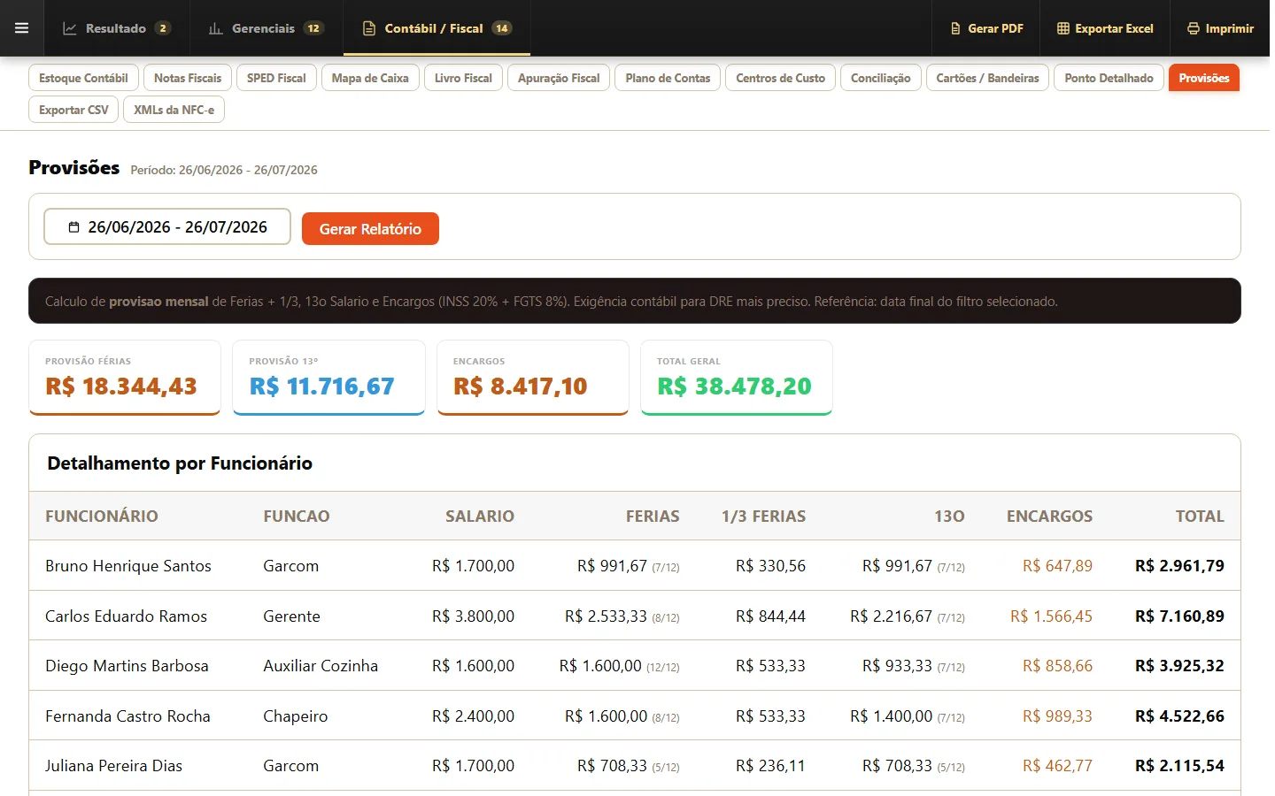Go to the Conciliação tab

click(x=880, y=78)
